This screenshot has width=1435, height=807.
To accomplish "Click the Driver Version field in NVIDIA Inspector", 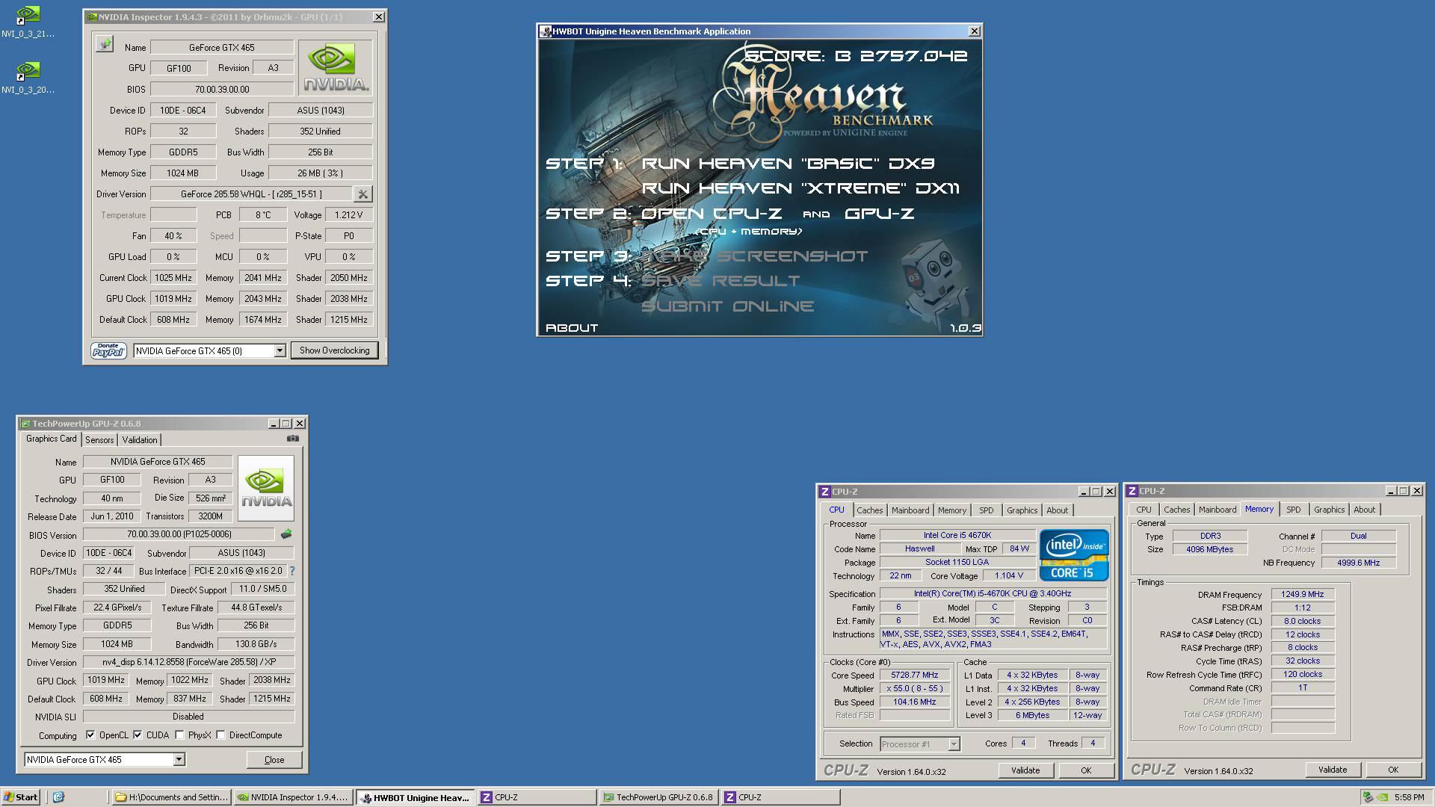I will click(x=251, y=194).
